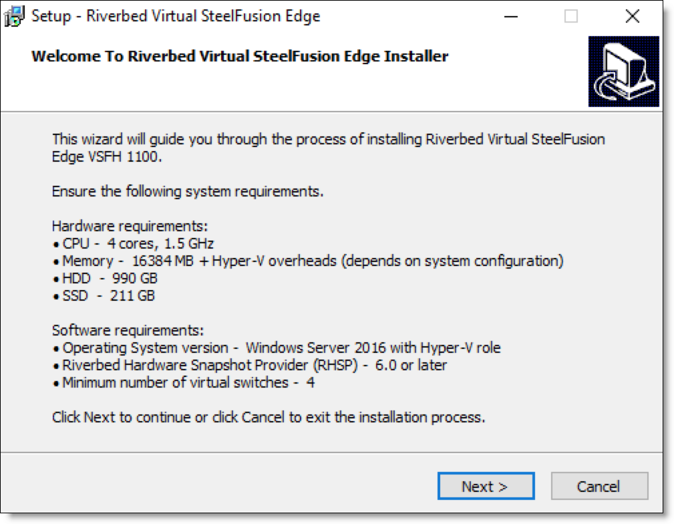Screen dimensions: 674x524
Task: Close the Setup window with the X
Action: point(633,16)
